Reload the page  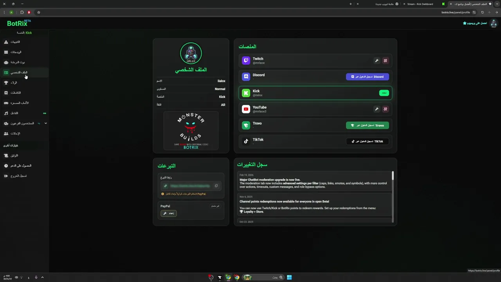click(x=482, y=12)
